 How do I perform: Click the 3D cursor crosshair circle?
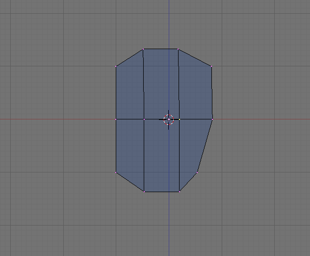tap(169, 119)
